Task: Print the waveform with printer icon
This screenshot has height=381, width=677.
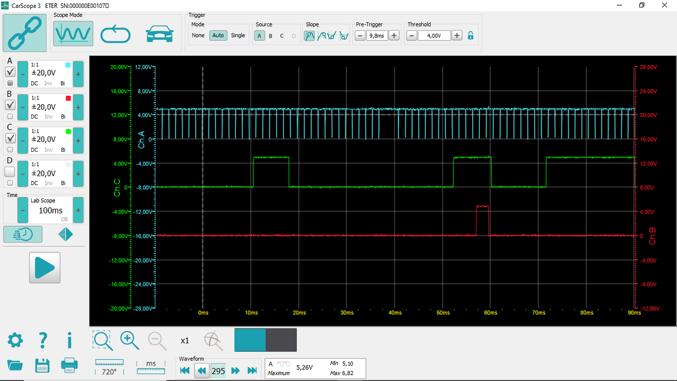Action: click(x=69, y=365)
